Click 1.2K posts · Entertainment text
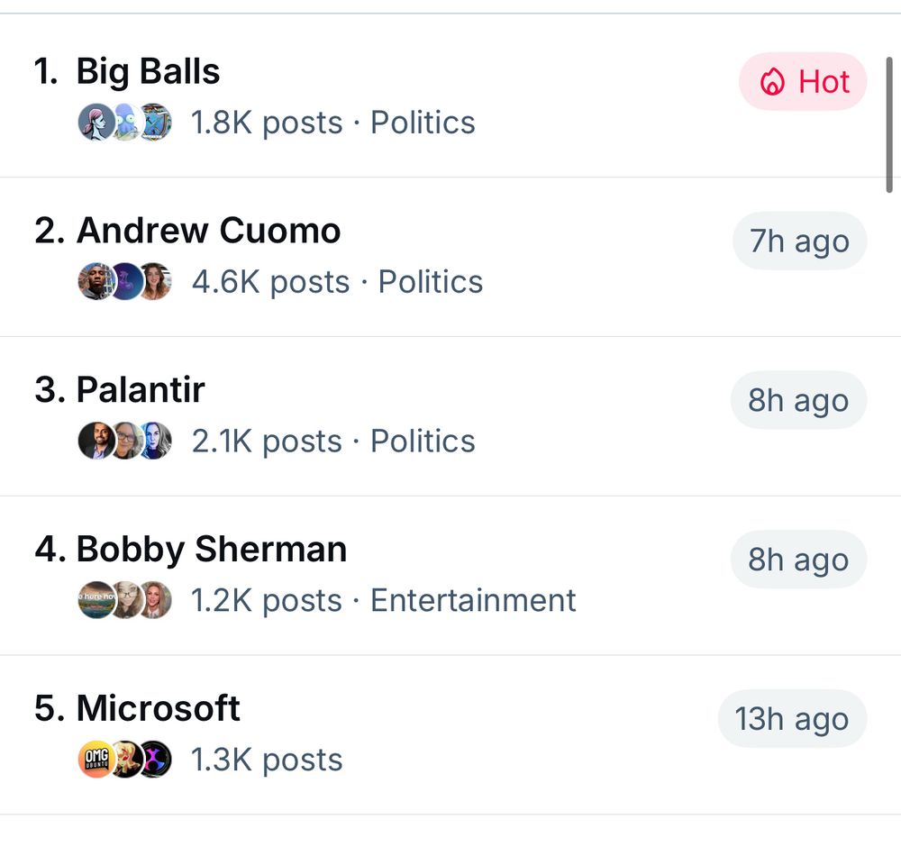This screenshot has width=901, height=847. pos(383,600)
